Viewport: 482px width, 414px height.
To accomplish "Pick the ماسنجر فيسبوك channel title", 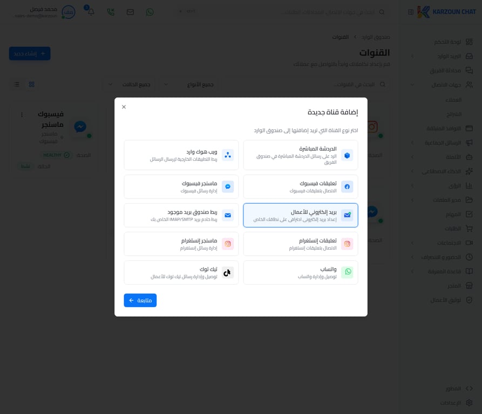I will (200, 183).
